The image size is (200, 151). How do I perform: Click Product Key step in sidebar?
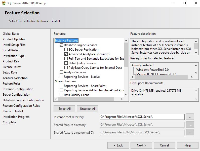pos(11,61)
